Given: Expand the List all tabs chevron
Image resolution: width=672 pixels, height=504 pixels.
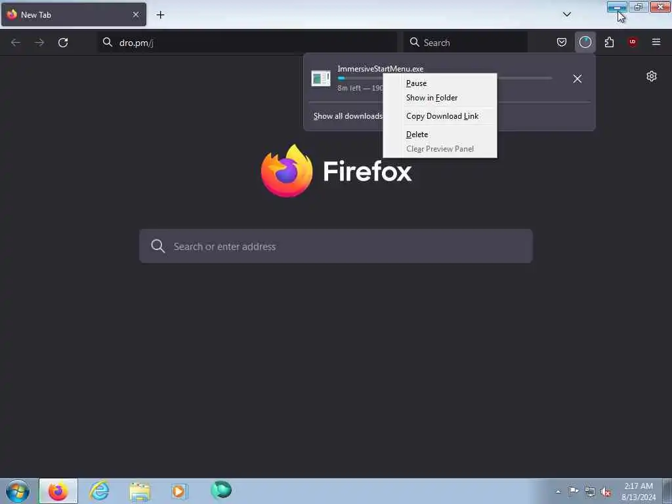Looking at the screenshot, I should pos(566,14).
